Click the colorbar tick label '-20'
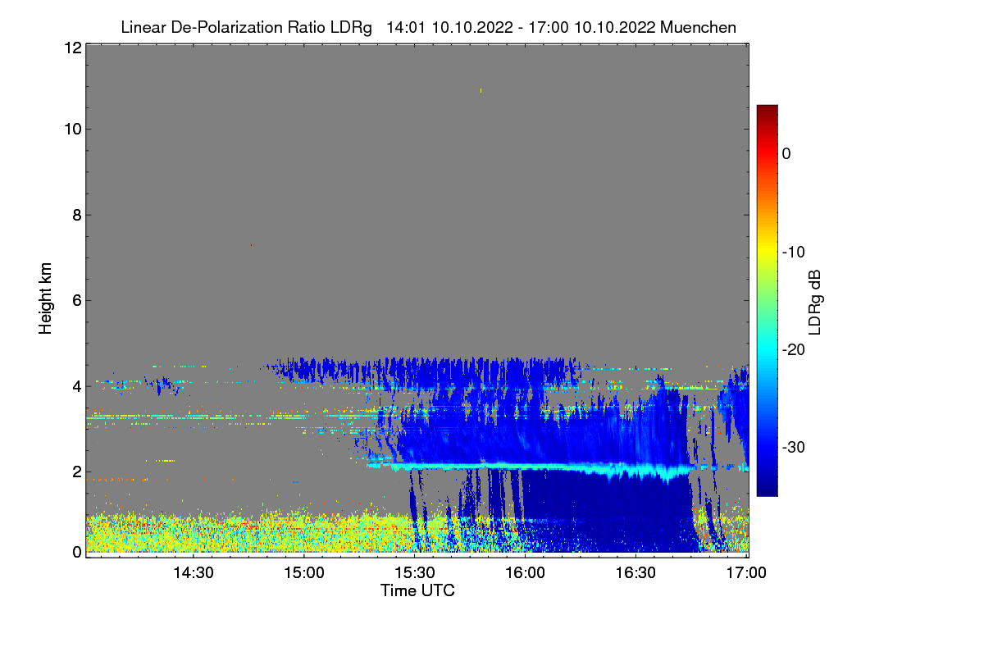Screen dimensions: 984x656 point(794,349)
